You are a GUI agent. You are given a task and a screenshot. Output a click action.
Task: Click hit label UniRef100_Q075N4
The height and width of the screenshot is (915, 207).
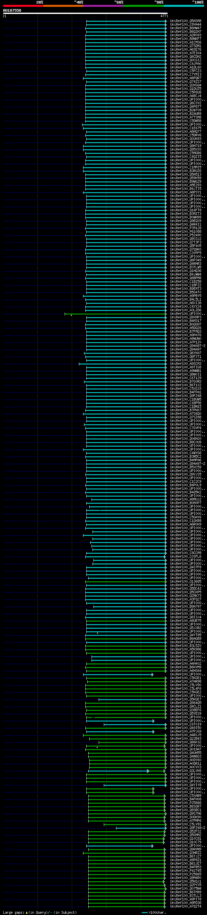[186, 888]
